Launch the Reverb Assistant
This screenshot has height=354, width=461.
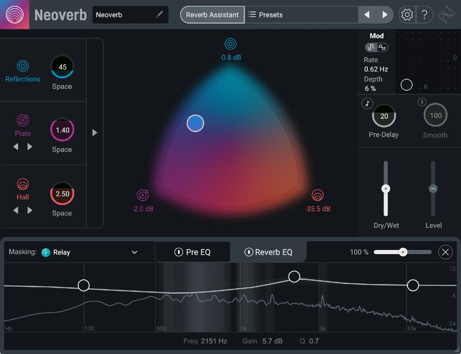tap(212, 14)
